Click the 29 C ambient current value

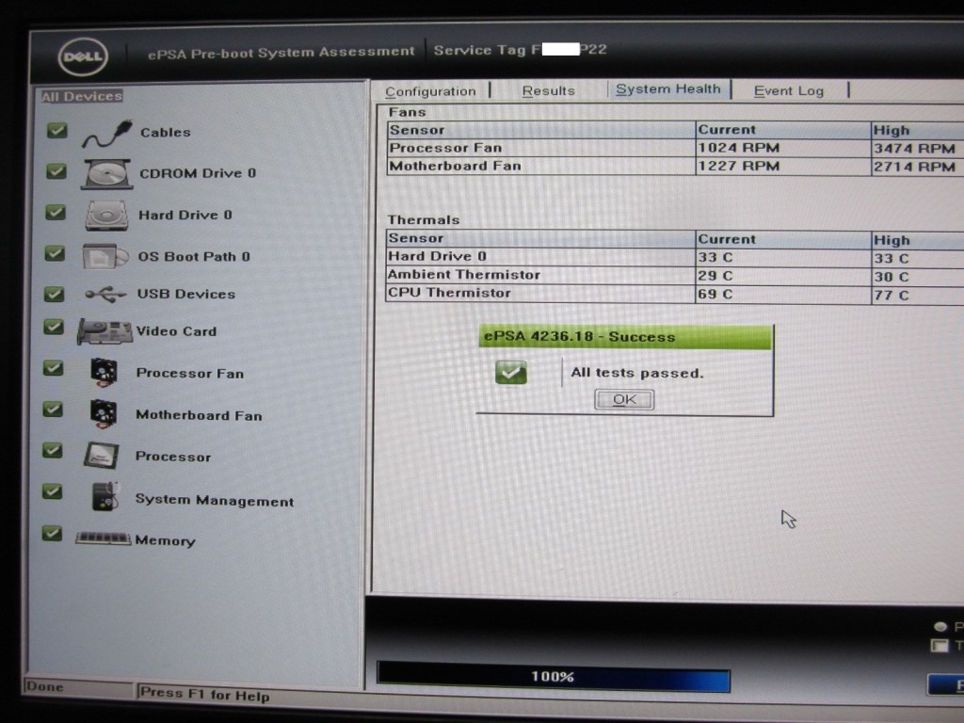tap(715, 276)
